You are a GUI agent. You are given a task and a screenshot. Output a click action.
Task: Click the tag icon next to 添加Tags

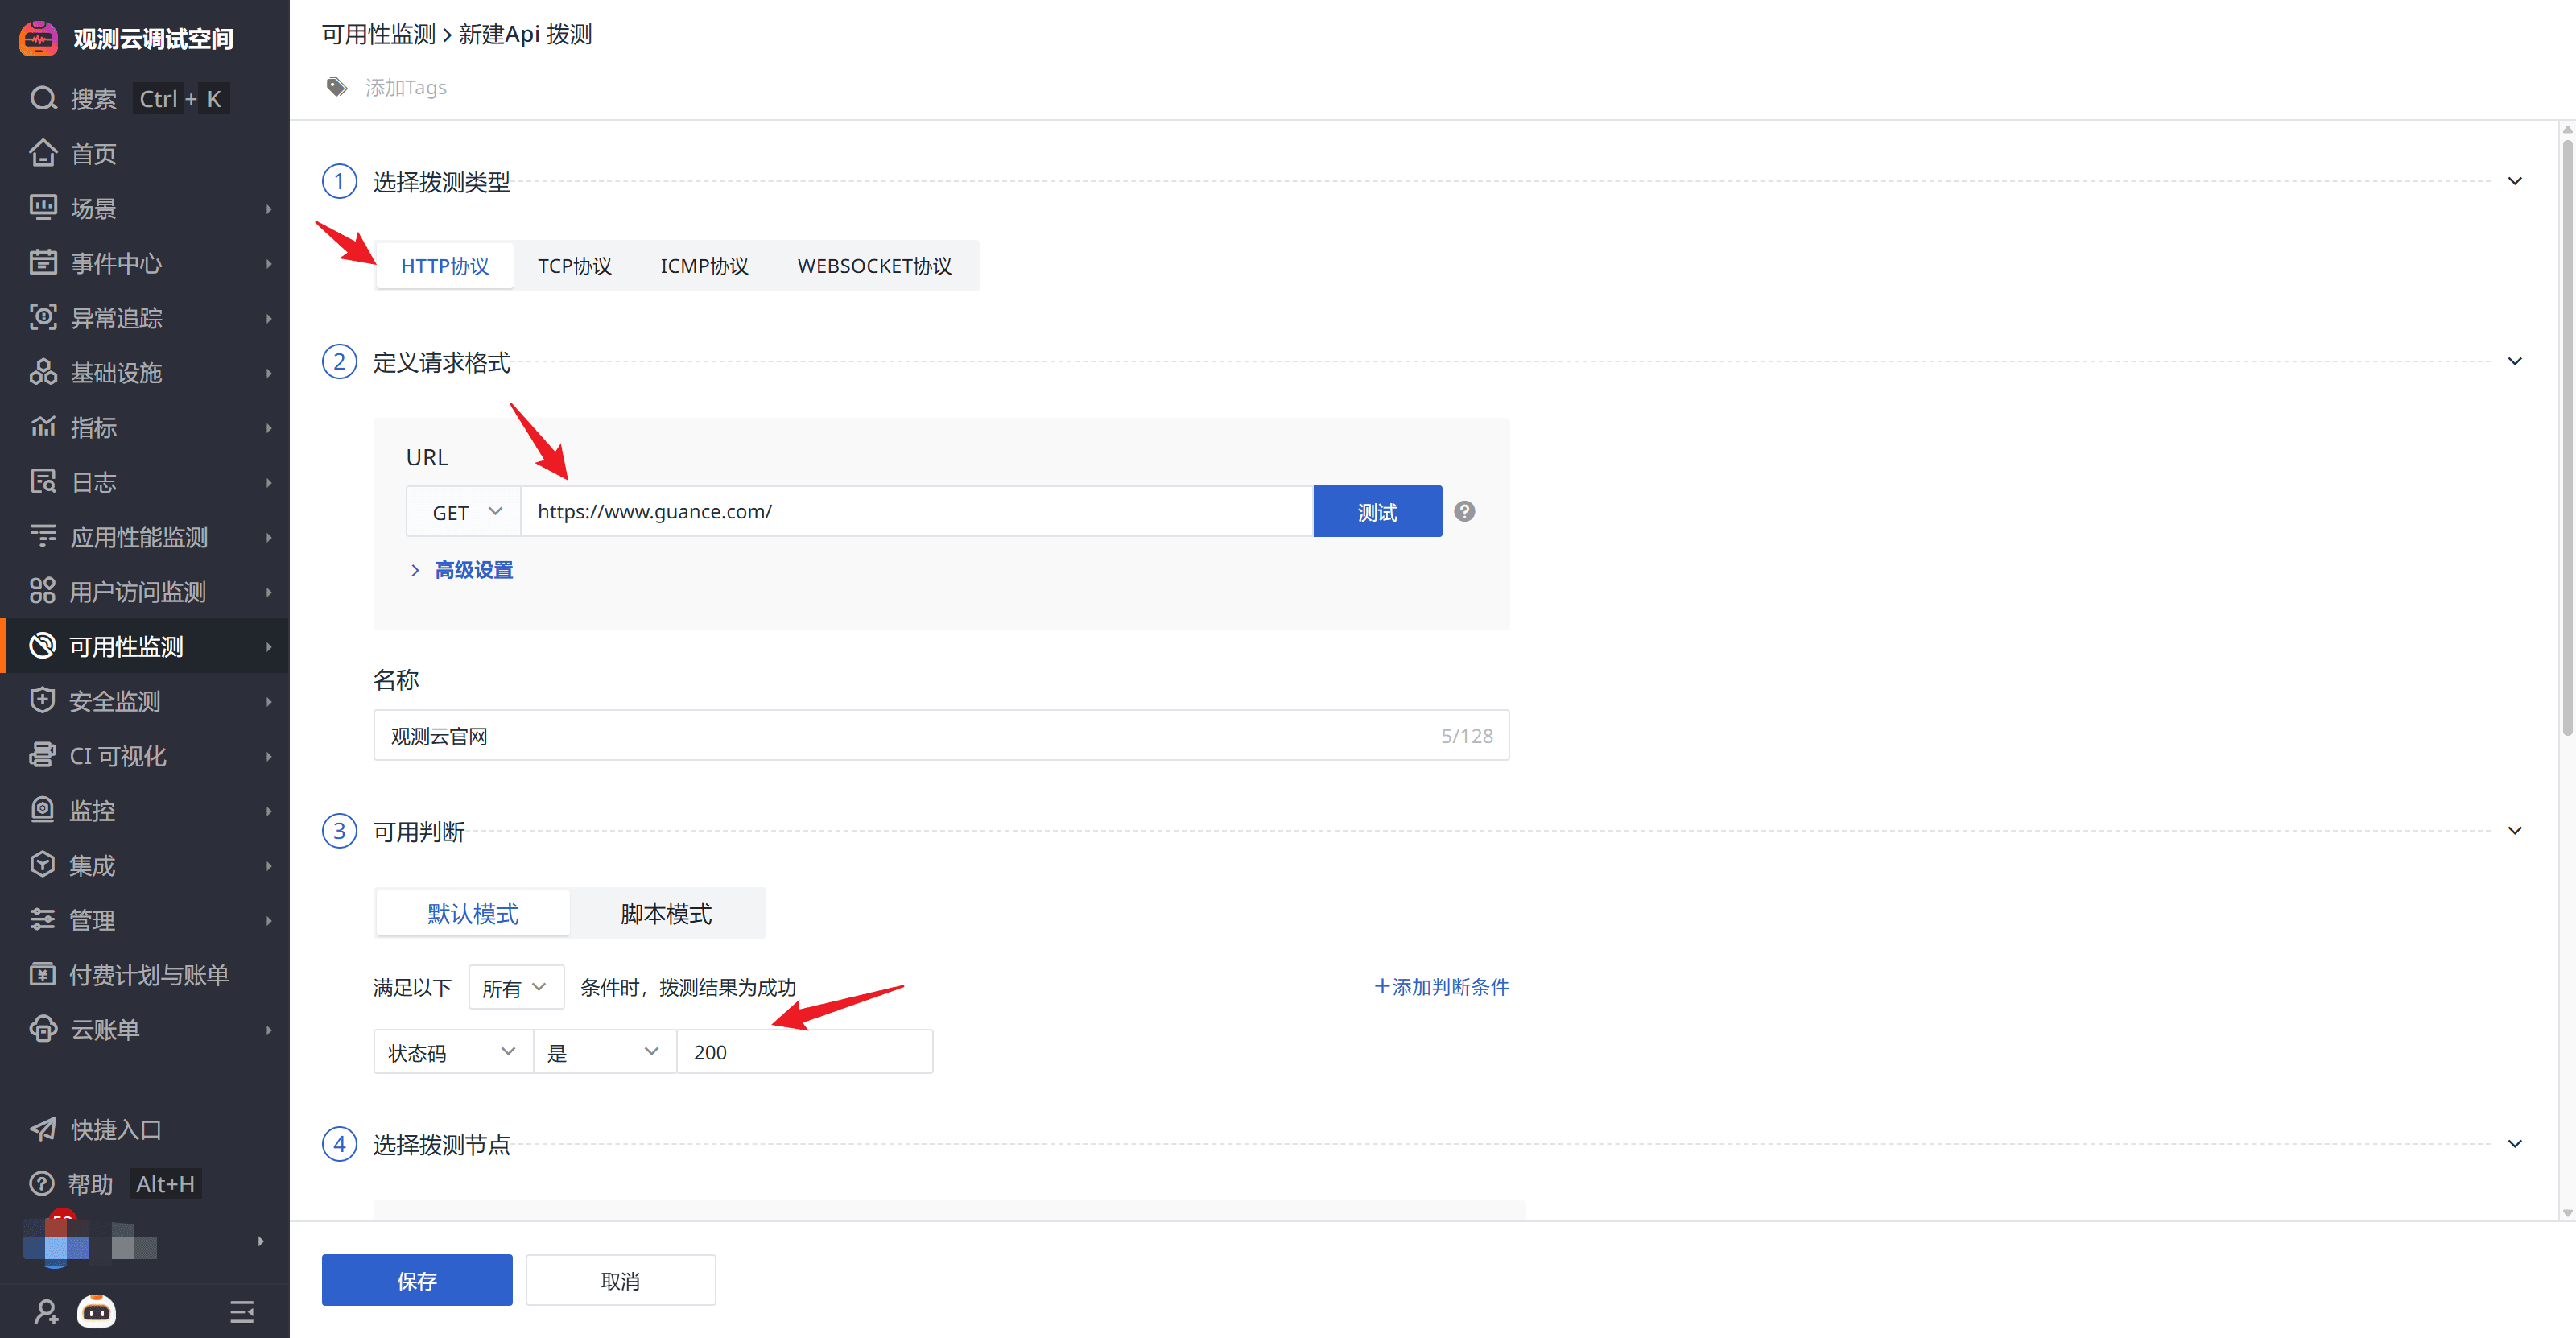coord(337,87)
